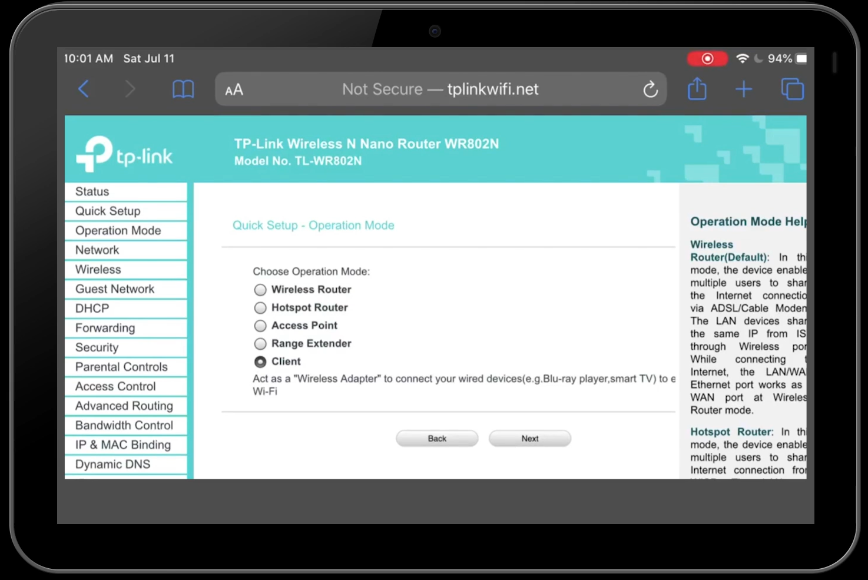Pick the Range Extender mode
The image size is (868, 580).
tap(260, 344)
